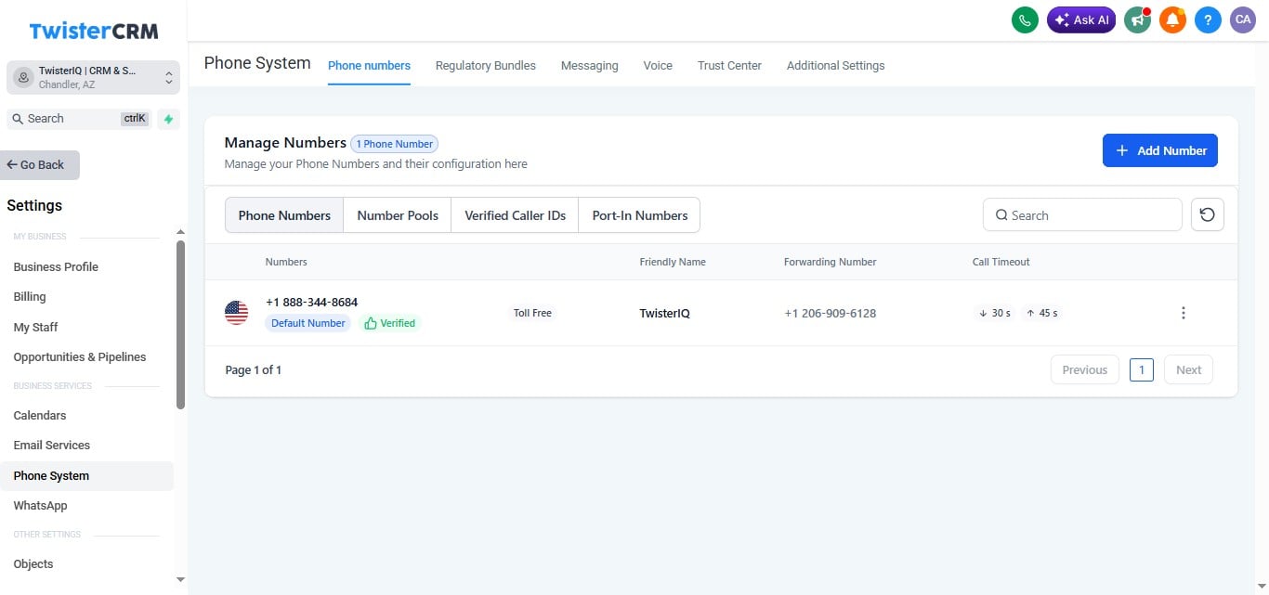The image size is (1269, 595).
Task: Click the refresh icon beside search box
Action: (x=1207, y=214)
